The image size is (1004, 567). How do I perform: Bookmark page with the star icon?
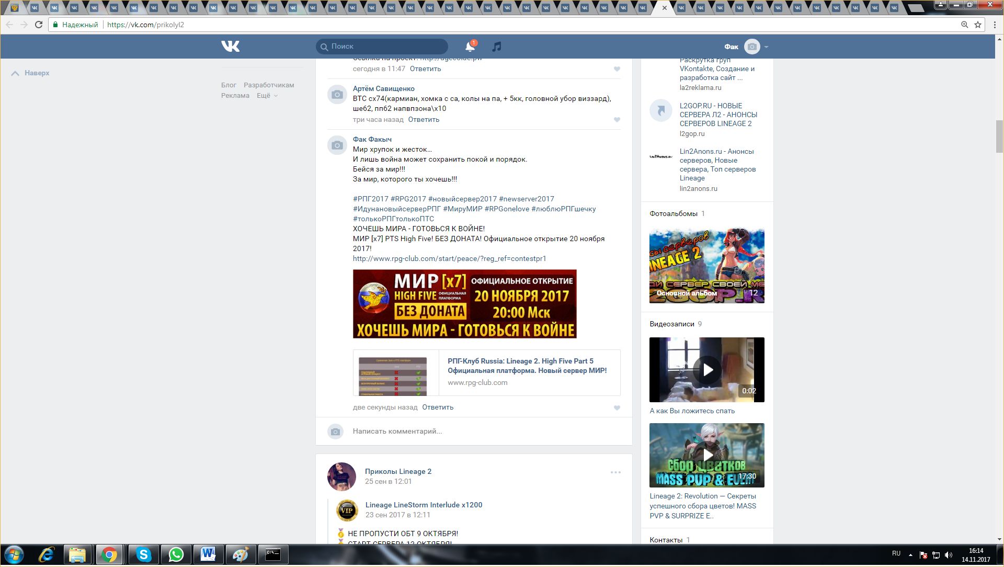pyautogui.click(x=978, y=25)
